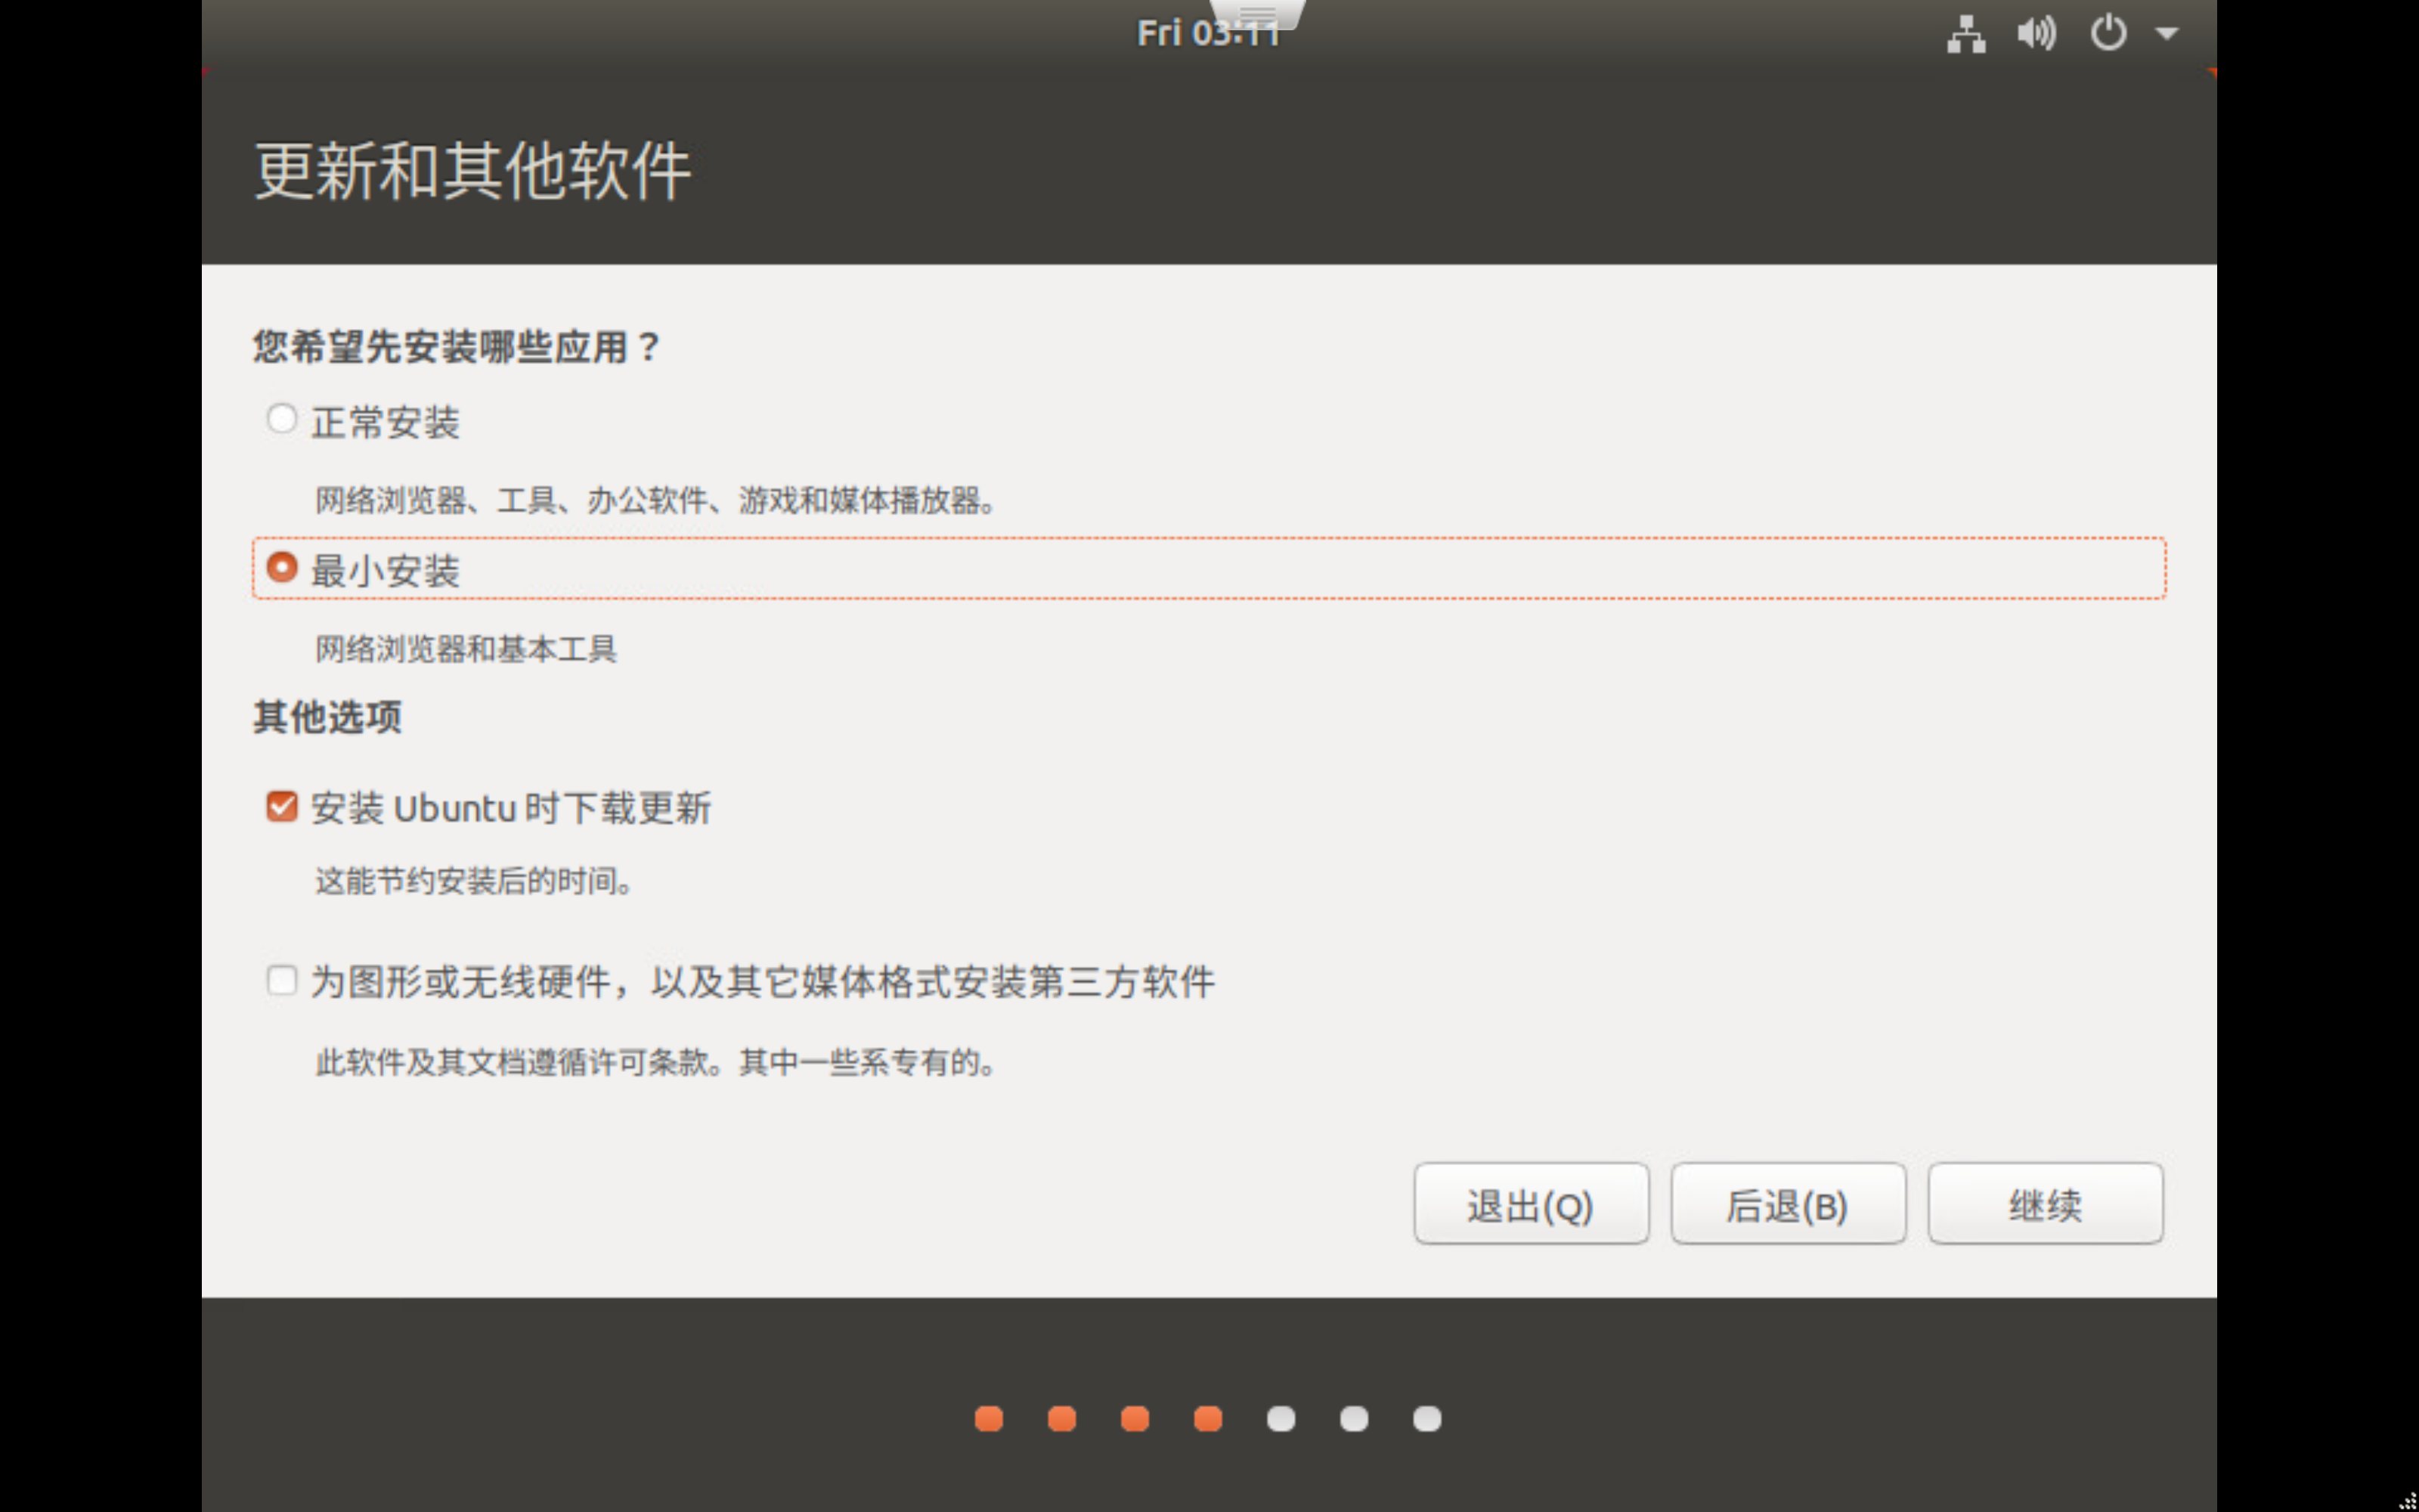The image size is (2419, 1512).
Task: Click the fifth white progress dot
Action: [x=1281, y=1418]
